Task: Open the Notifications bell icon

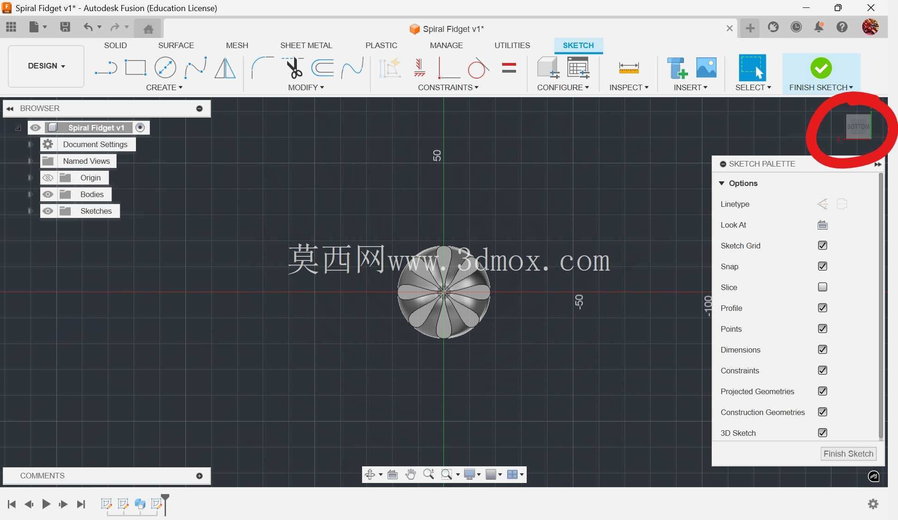Action: [x=818, y=27]
